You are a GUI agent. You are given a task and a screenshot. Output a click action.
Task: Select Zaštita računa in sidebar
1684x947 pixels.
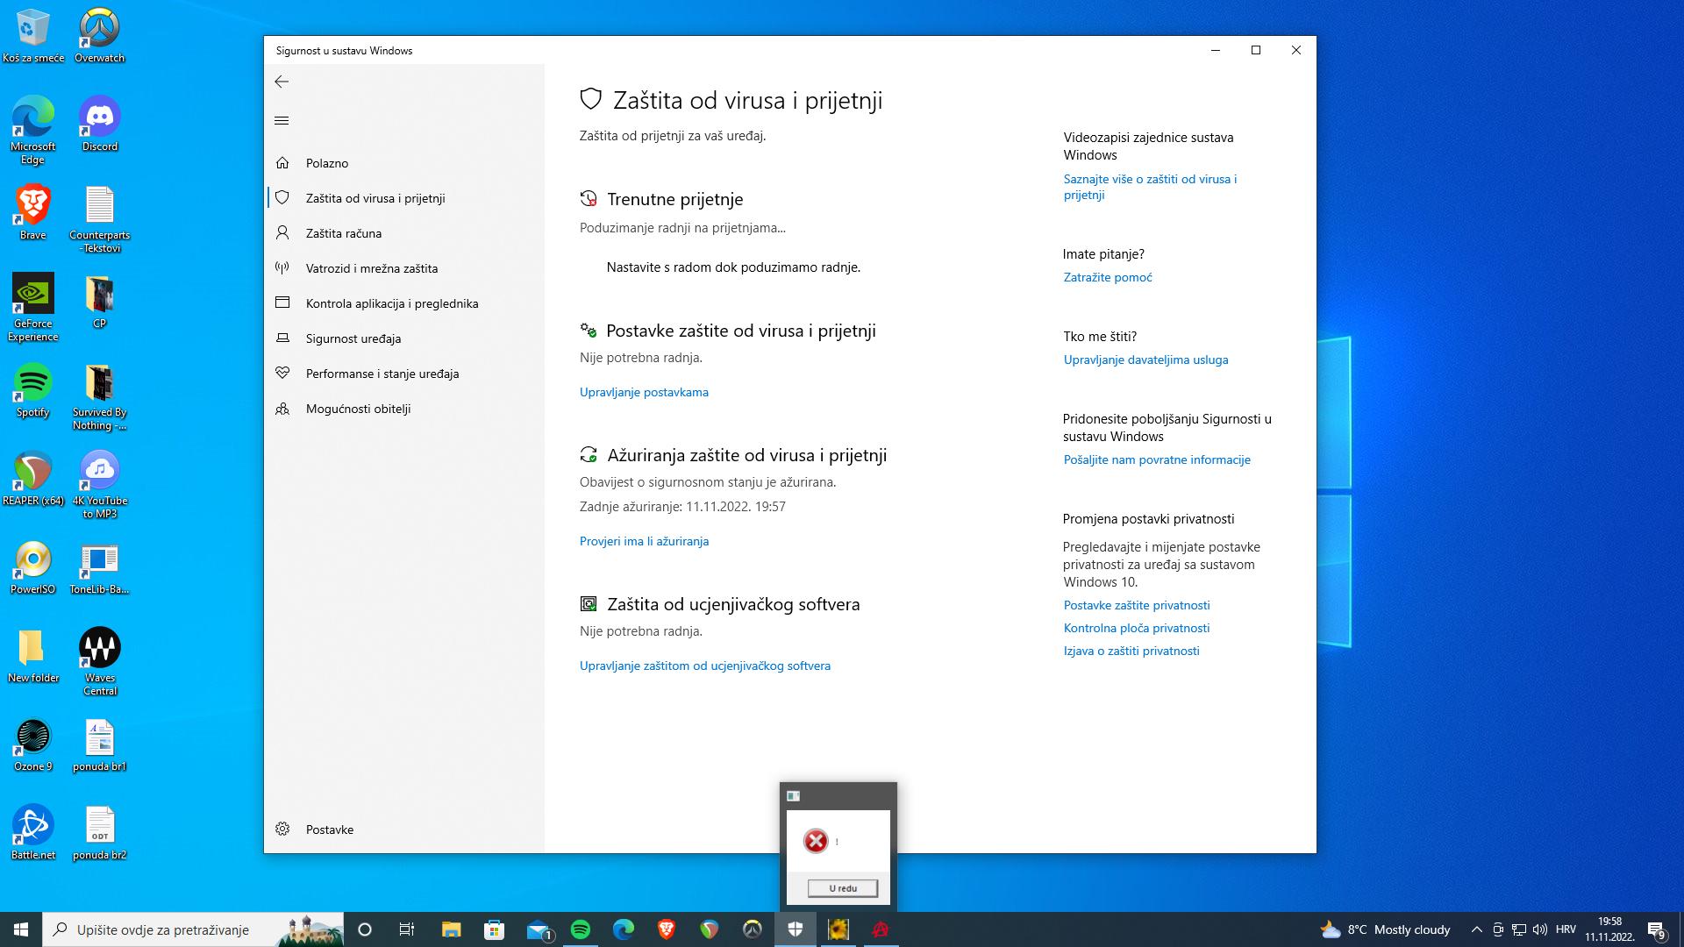pyautogui.click(x=343, y=233)
